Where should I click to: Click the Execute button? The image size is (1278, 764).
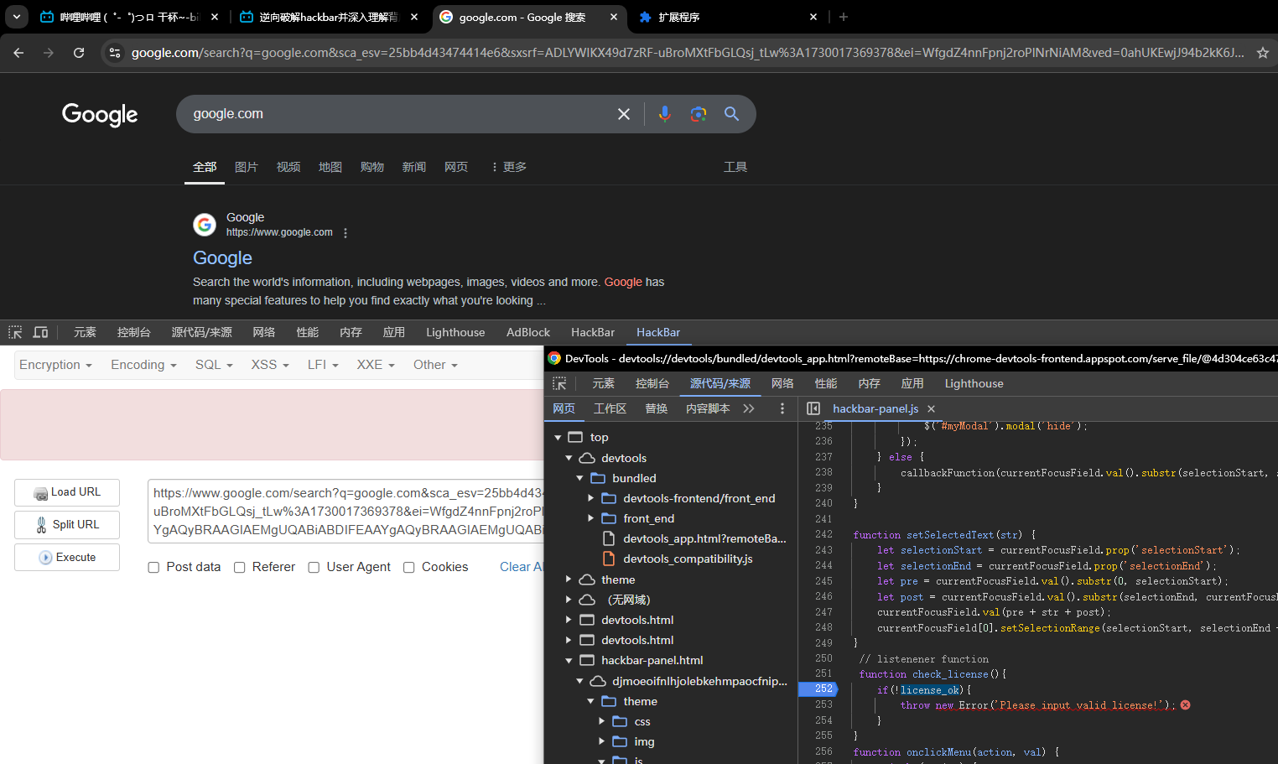point(67,558)
